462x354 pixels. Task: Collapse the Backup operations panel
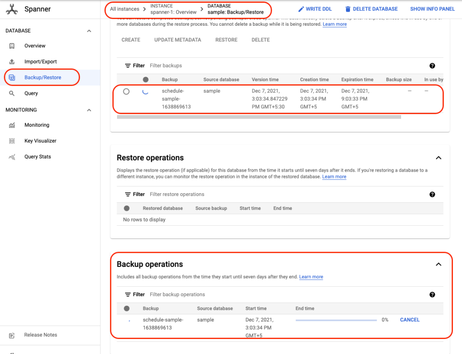[438, 265]
